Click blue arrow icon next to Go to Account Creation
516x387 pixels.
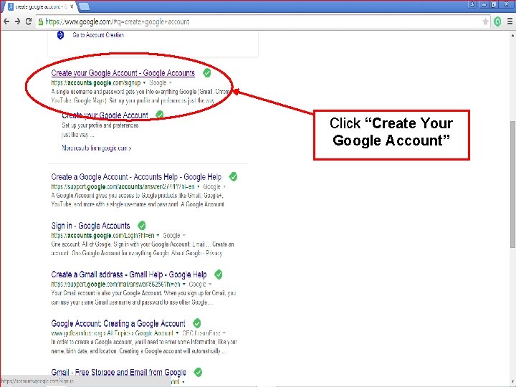point(60,34)
